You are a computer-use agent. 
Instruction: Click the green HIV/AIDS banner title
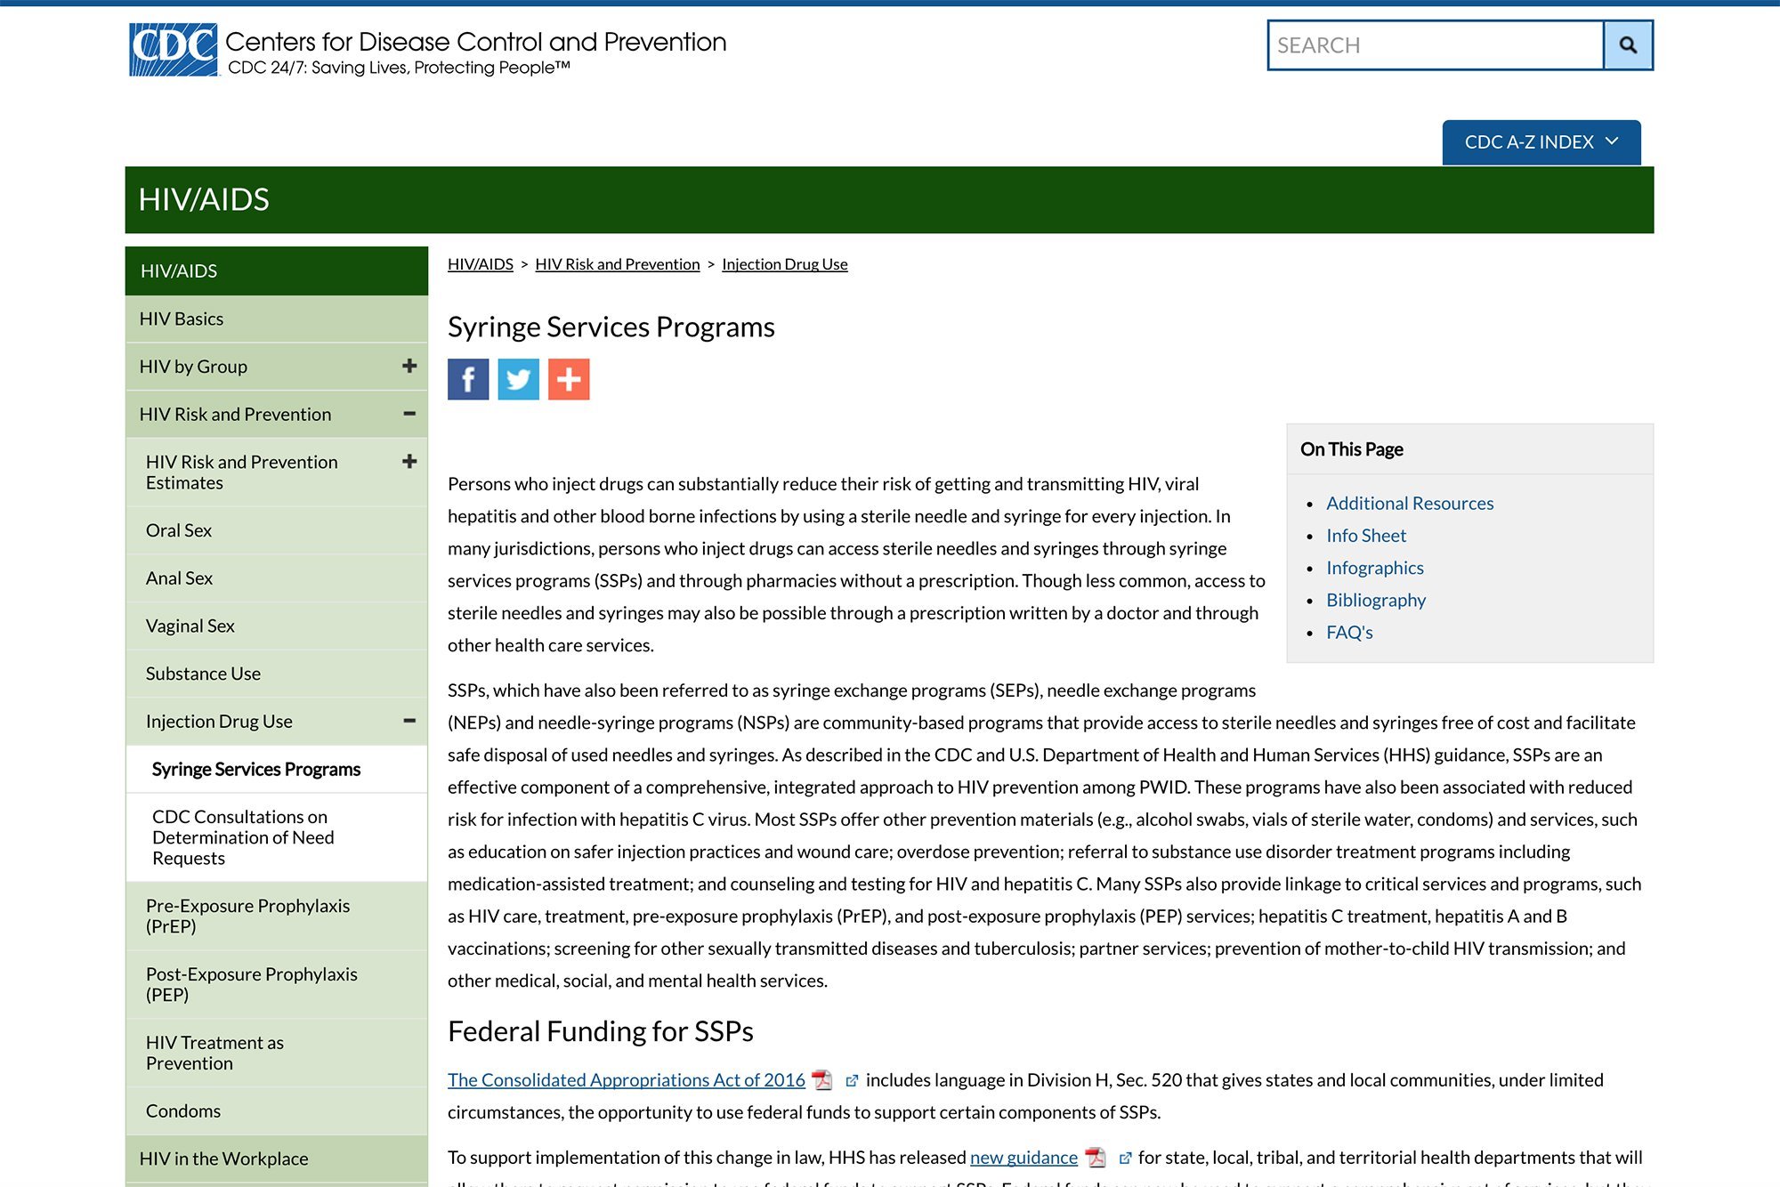tap(204, 200)
